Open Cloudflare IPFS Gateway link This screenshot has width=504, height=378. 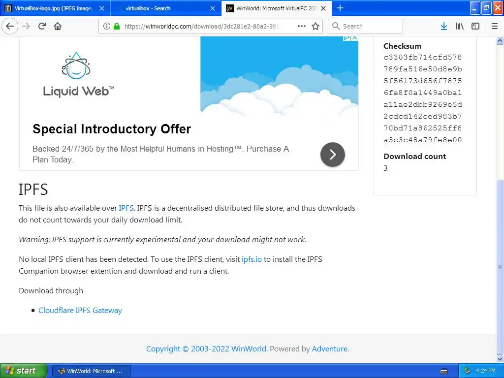pos(80,310)
